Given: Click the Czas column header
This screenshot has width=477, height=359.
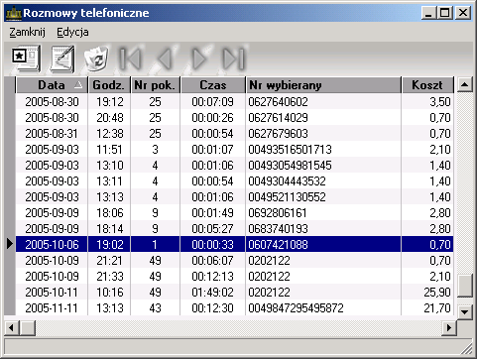Looking at the screenshot, I should (213, 85).
